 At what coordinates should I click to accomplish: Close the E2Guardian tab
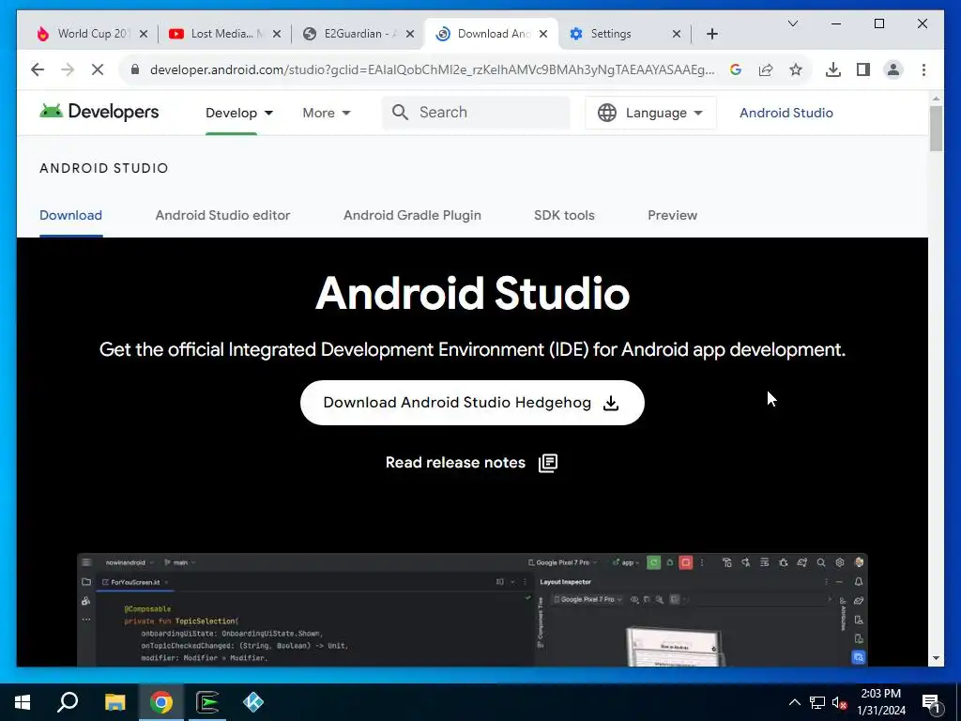410,34
